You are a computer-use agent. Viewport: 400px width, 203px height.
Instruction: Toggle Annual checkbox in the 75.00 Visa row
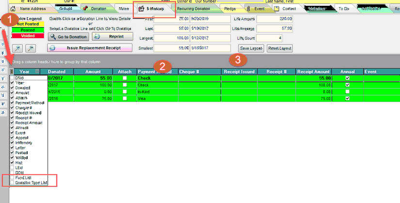(348, 99)
